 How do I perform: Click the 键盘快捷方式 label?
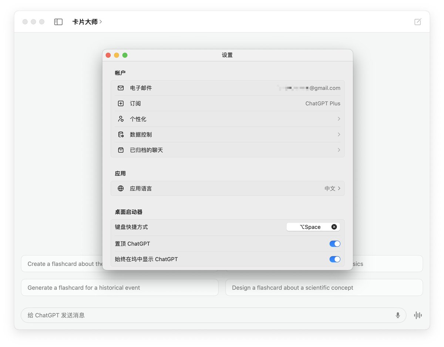click(131, 227)
